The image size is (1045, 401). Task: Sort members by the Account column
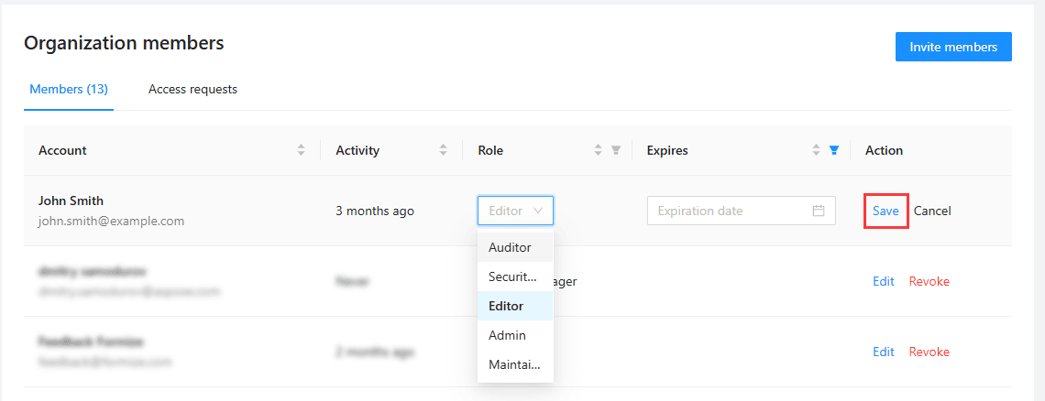pos(301,150)
